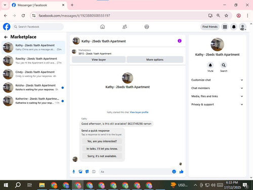Open the Windows notification center icon
Image resolution: width=253 pixels, height=190 pixels.
tap(245, 185)
